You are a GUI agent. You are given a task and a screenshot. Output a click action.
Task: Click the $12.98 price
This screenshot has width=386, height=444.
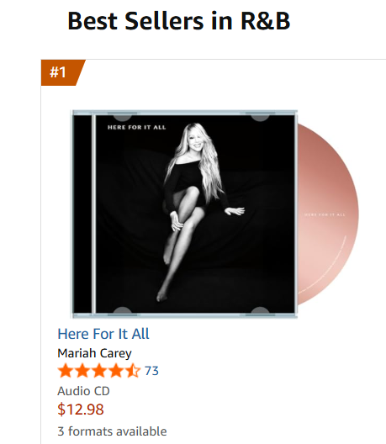(81, 410)
